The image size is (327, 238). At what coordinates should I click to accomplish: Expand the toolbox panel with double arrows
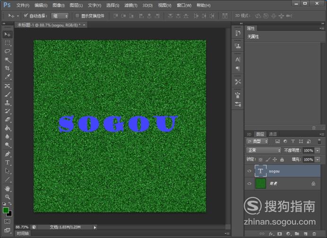(4, 24)
